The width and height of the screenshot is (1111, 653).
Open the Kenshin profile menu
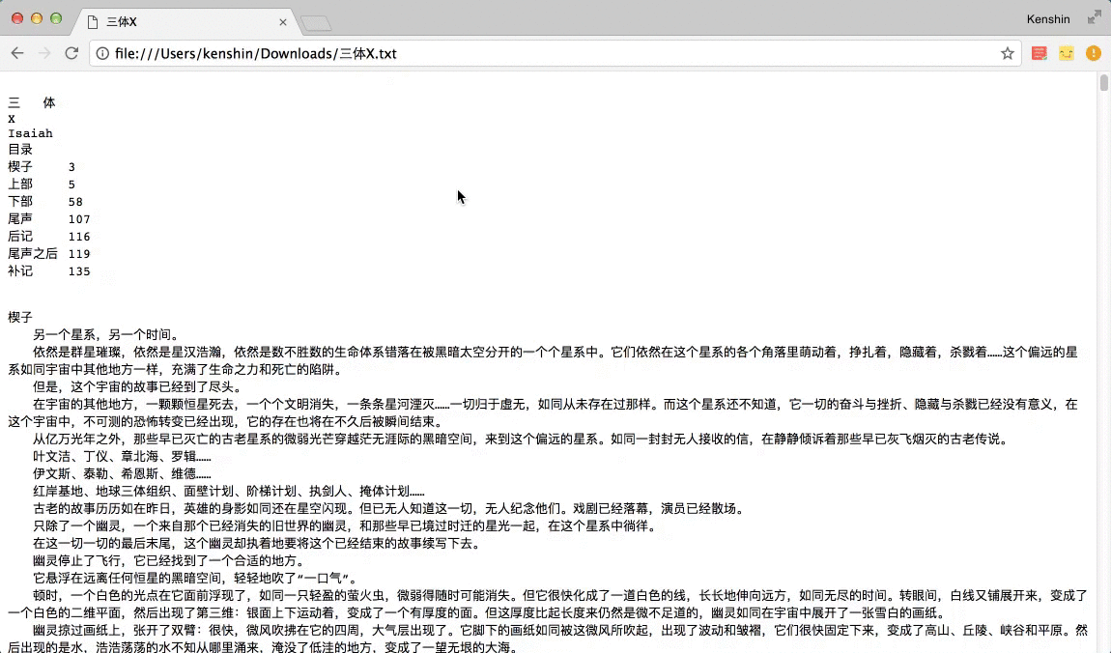tap(1048, 18)
